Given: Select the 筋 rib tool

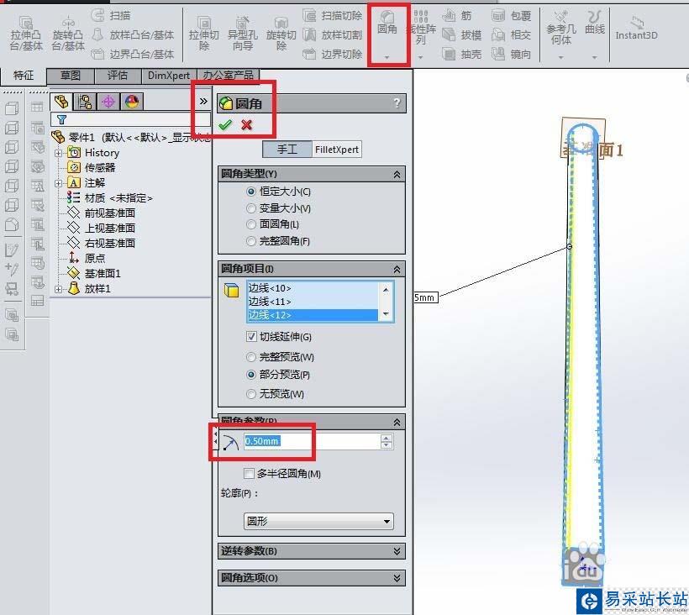Looking at the screenshot, I should 456,16.
